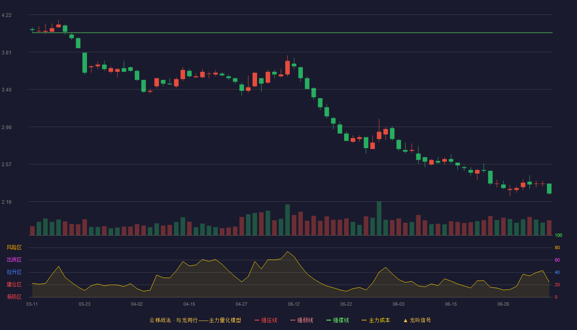Click the 04-15 date label
The image size is (577, 330).
(189, 304)
